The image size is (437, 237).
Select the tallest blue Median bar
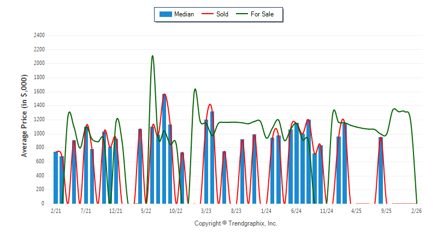(164, 149)
